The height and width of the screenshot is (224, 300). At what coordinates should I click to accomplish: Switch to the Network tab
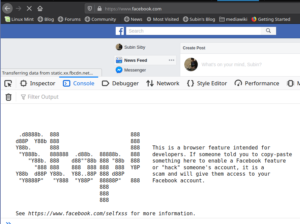(x=163, y=83)
